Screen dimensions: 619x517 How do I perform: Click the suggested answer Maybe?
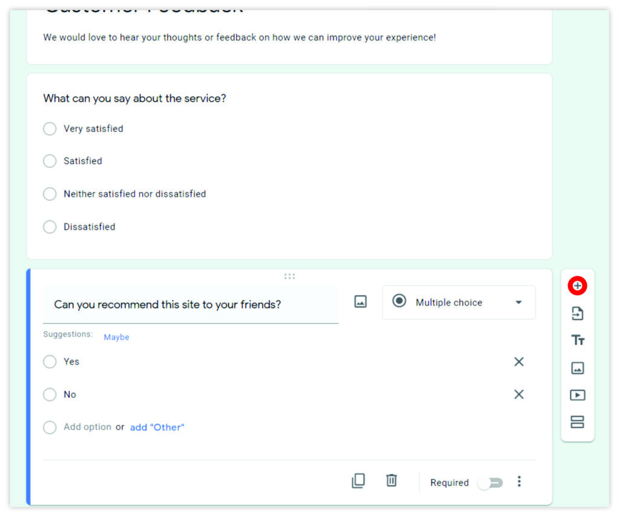[116, 337]
